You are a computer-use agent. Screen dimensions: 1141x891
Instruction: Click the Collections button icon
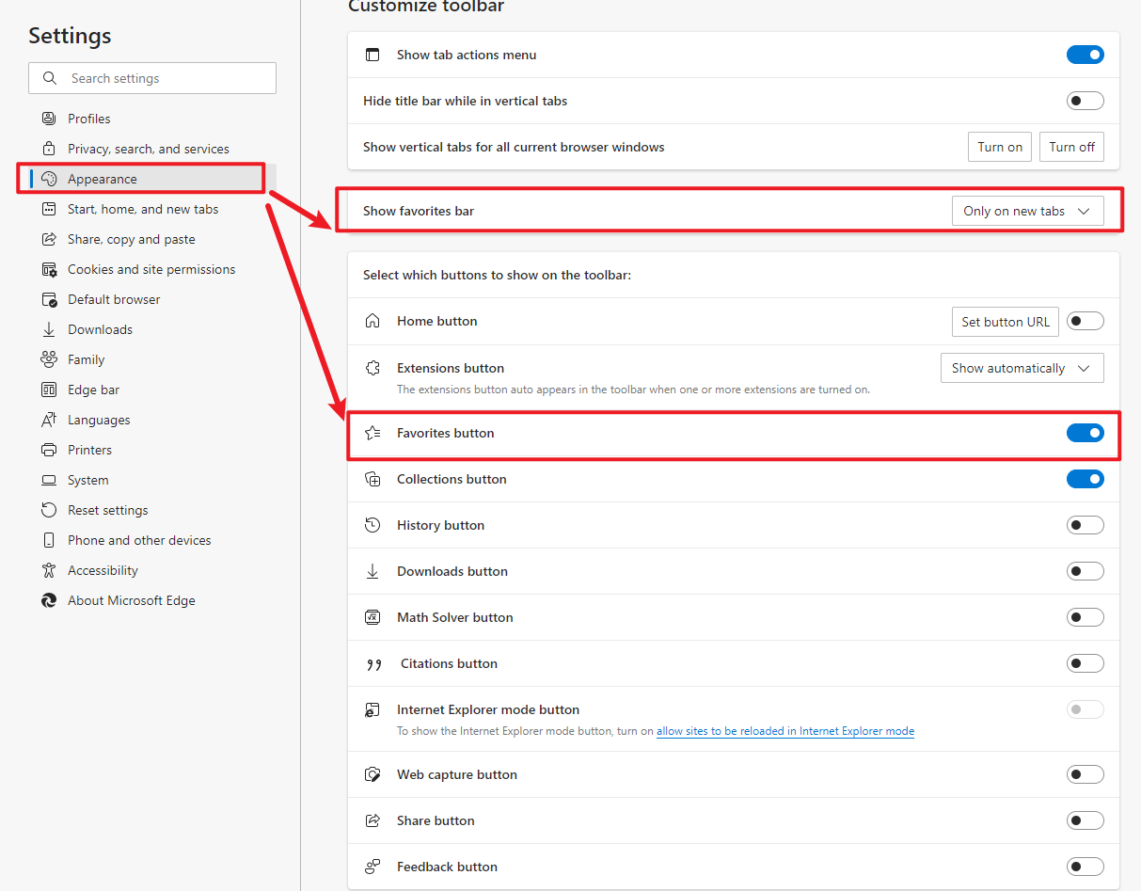(x=372, y=479)
